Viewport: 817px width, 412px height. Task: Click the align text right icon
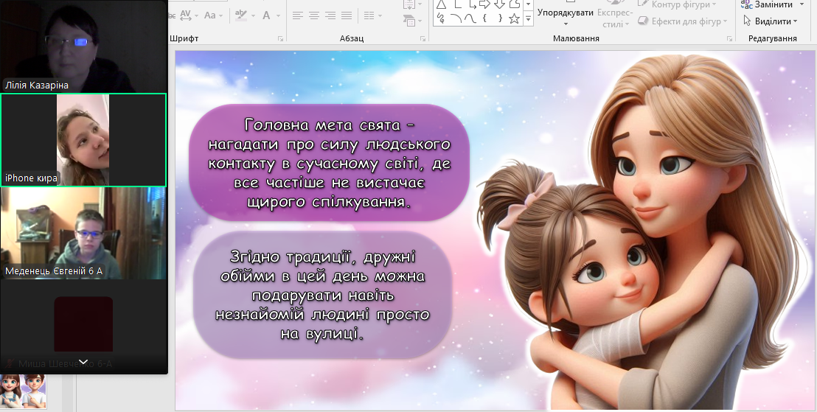coord(332,15)
